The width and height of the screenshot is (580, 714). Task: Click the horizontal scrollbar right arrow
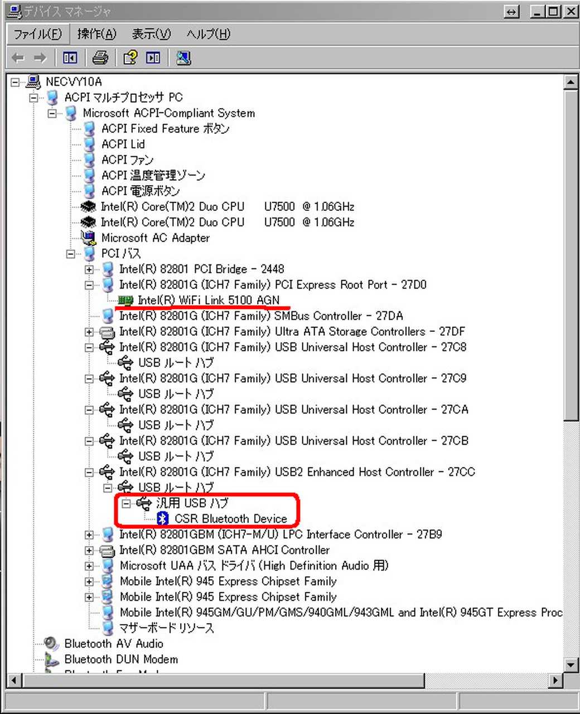click(x=555, y=680)
